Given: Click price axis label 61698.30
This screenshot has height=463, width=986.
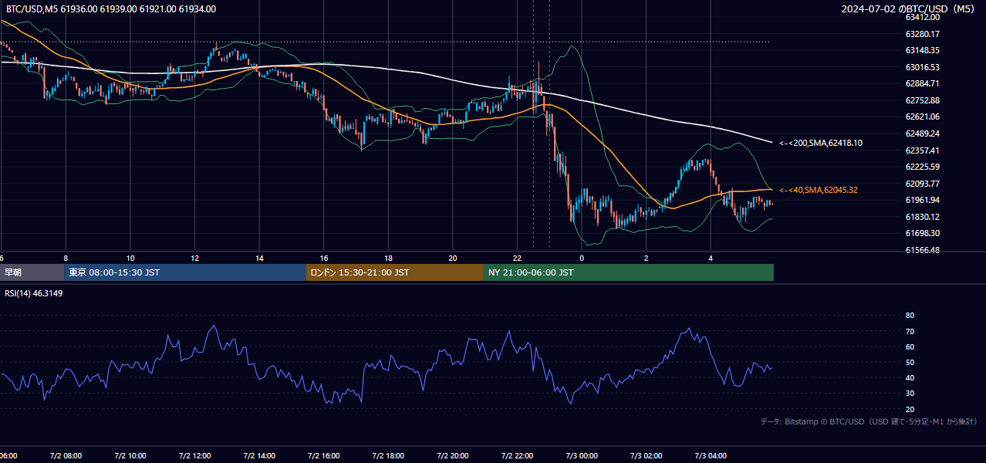Looking at the screenshot, I should (x=922, y=233).
